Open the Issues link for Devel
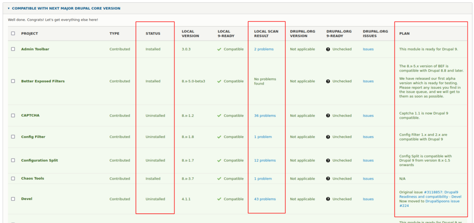Screen dimensions: 474x223 pyautogui.click(x=368, y=199)
